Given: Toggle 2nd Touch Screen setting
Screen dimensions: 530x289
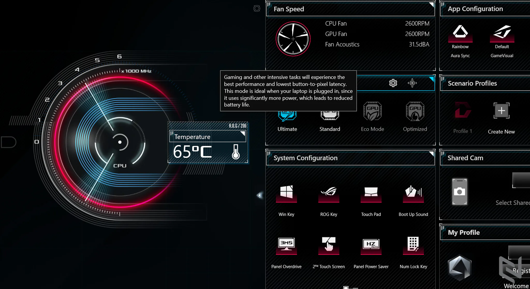Looking at the screenshot, I should click(329, 245).
